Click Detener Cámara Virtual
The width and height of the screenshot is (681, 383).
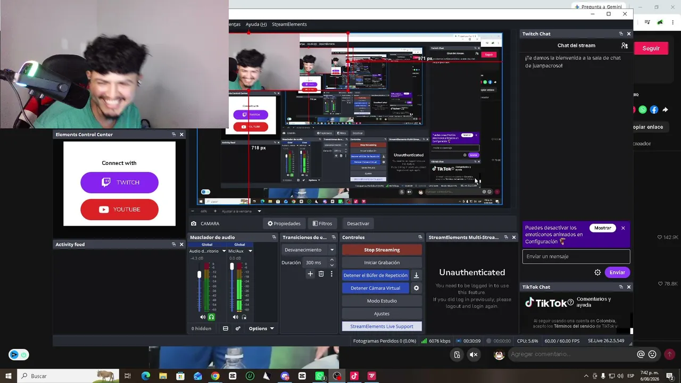pyautogui.click(x=376, y=288)
